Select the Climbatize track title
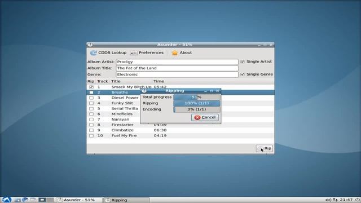Viewport: 361px width, 203px height. (122, 130)
